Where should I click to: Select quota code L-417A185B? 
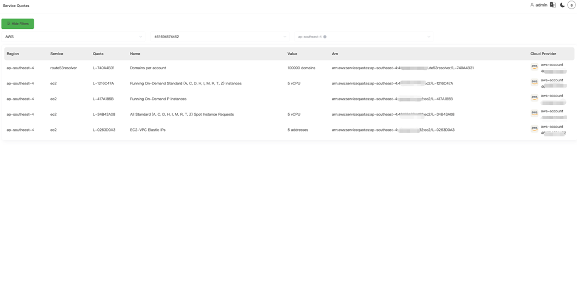tap(103, 99)
